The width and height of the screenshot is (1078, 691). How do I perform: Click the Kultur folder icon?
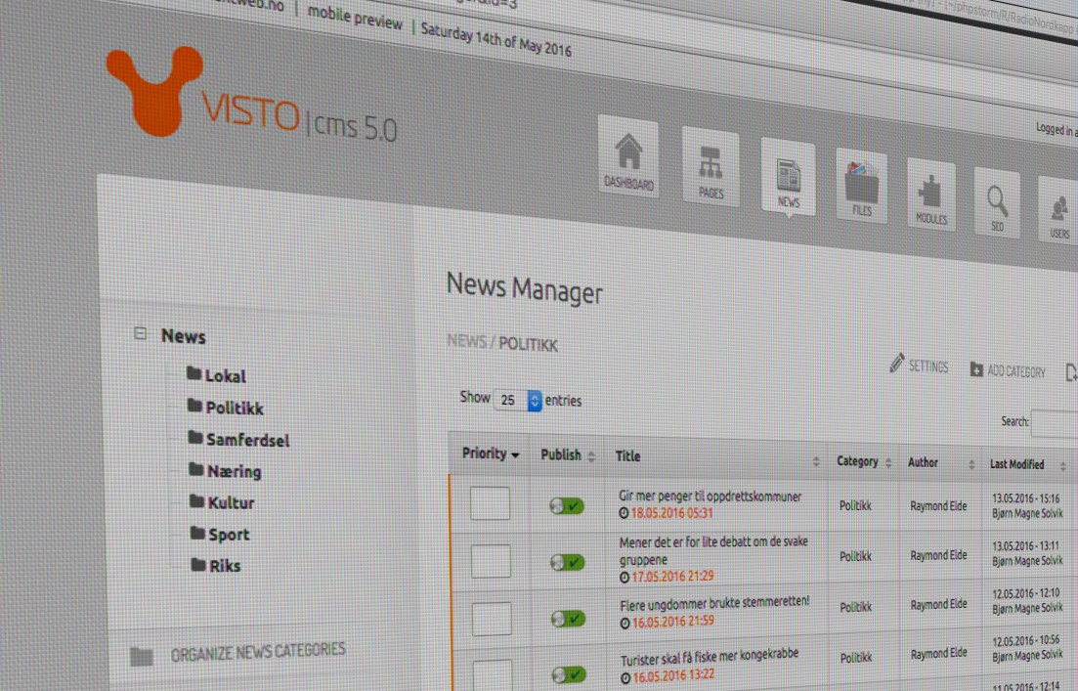tap(197, 500)
